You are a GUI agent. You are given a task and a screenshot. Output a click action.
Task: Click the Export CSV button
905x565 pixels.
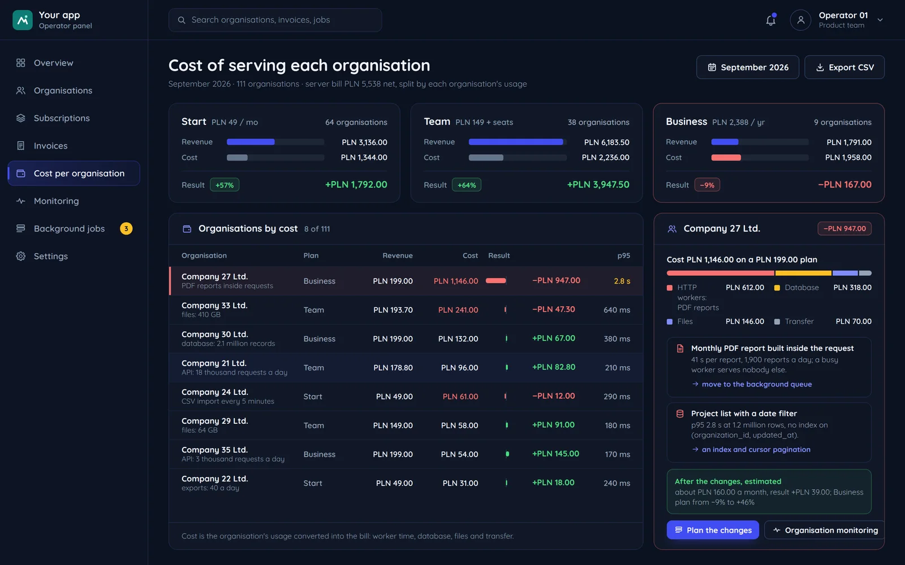click(844, 67)
